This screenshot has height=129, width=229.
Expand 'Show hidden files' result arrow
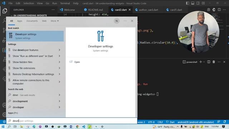point(59,62)
